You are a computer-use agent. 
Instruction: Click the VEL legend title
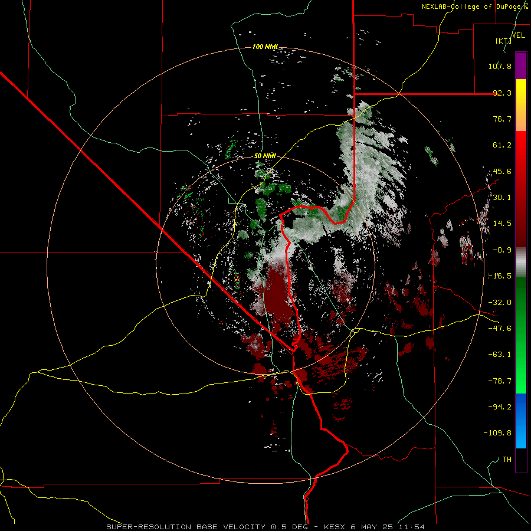[x=518, y=35]
